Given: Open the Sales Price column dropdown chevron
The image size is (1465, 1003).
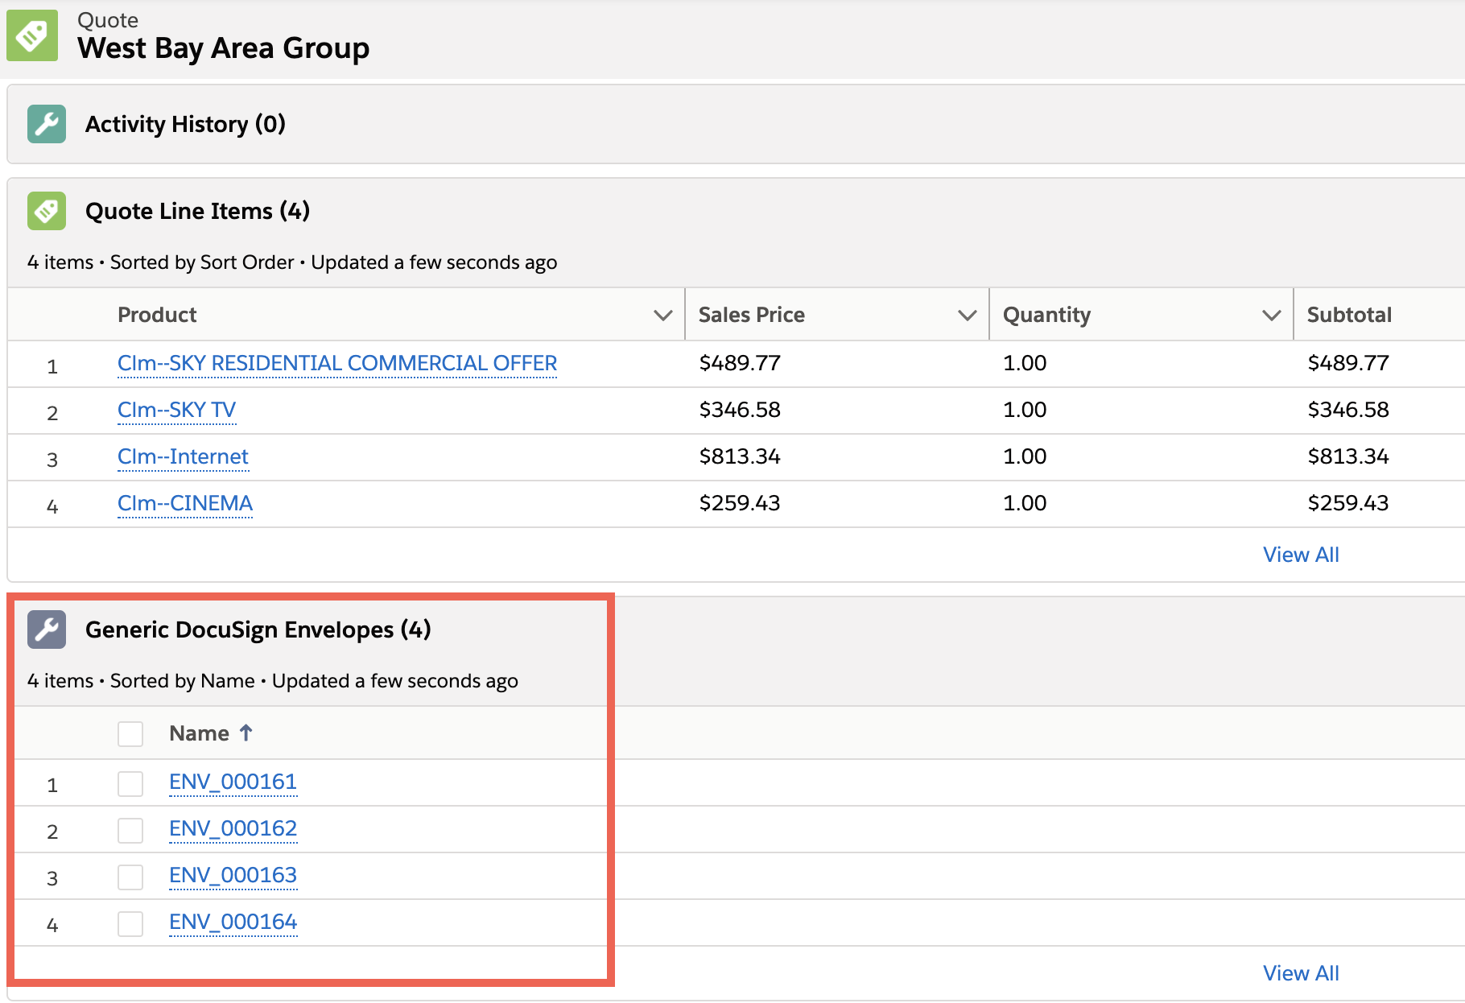Looking at the screenshot, I should point(968,315).
